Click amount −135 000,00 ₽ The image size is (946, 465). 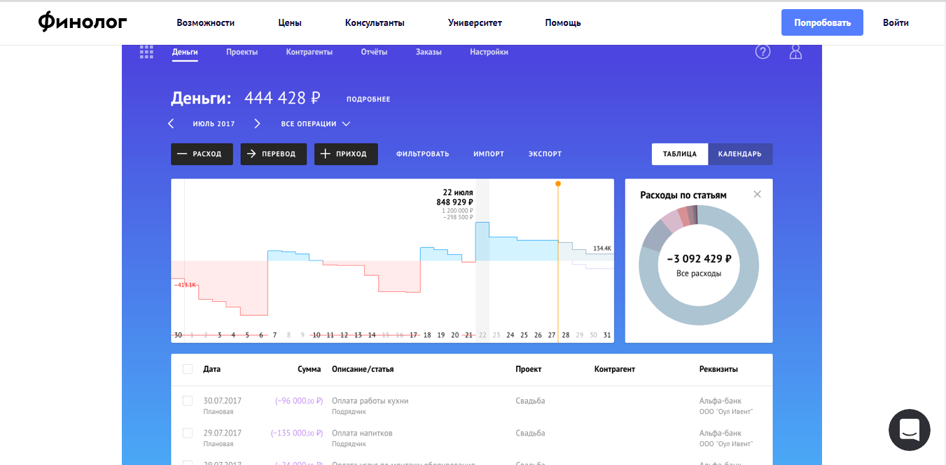(297, 433)
